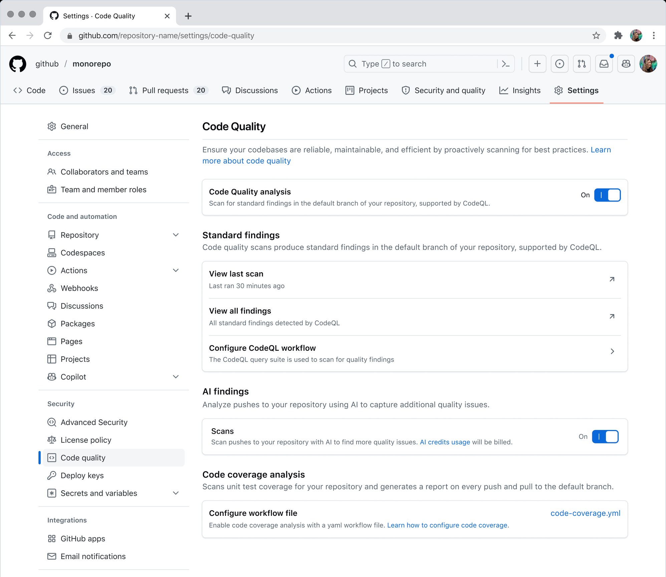Click the browser address bar URL
This screenshot has width=666, height=577.
166,35
